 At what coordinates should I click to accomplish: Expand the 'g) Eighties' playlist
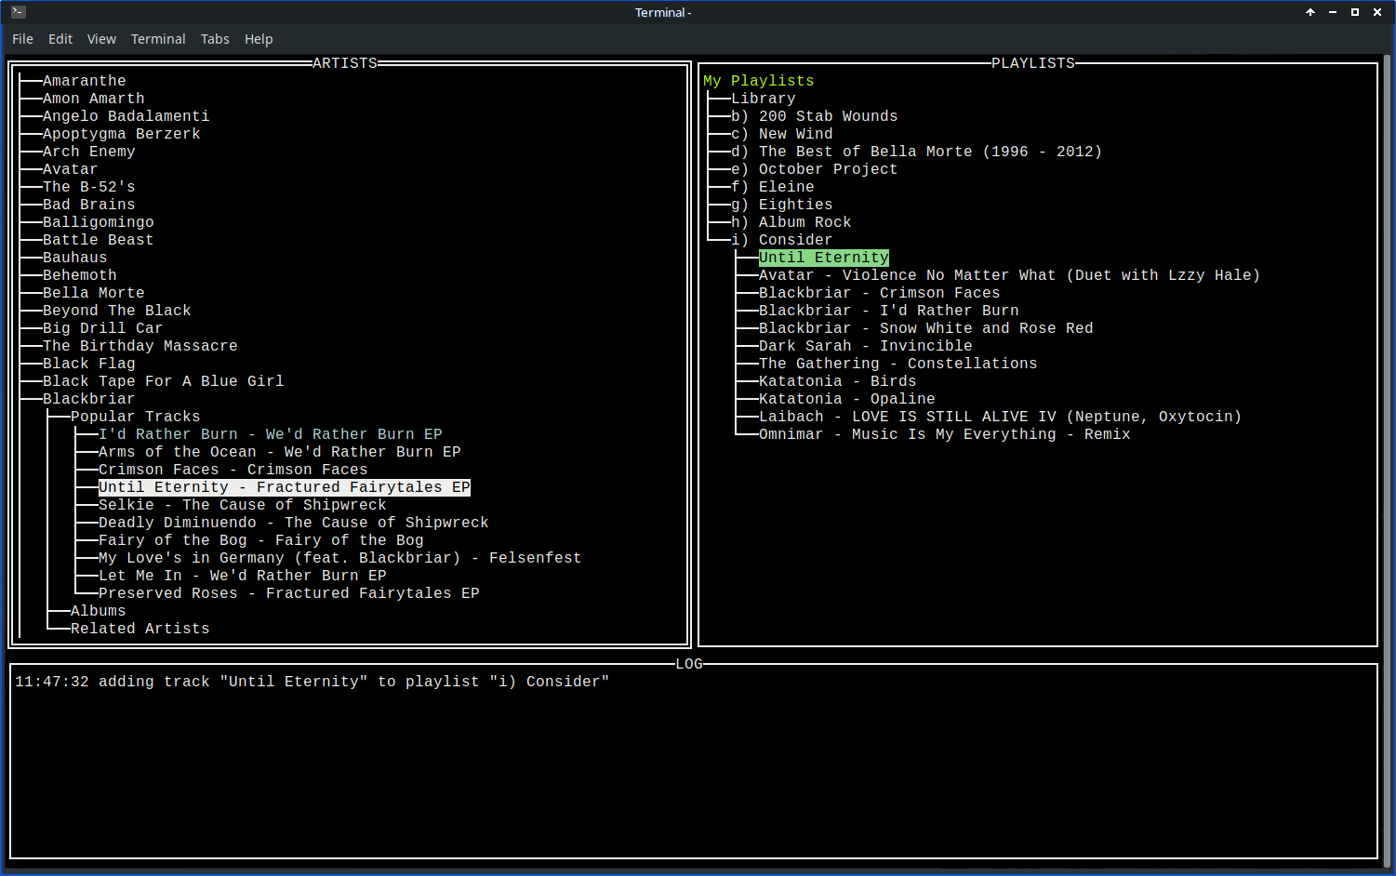coord(781,205)
